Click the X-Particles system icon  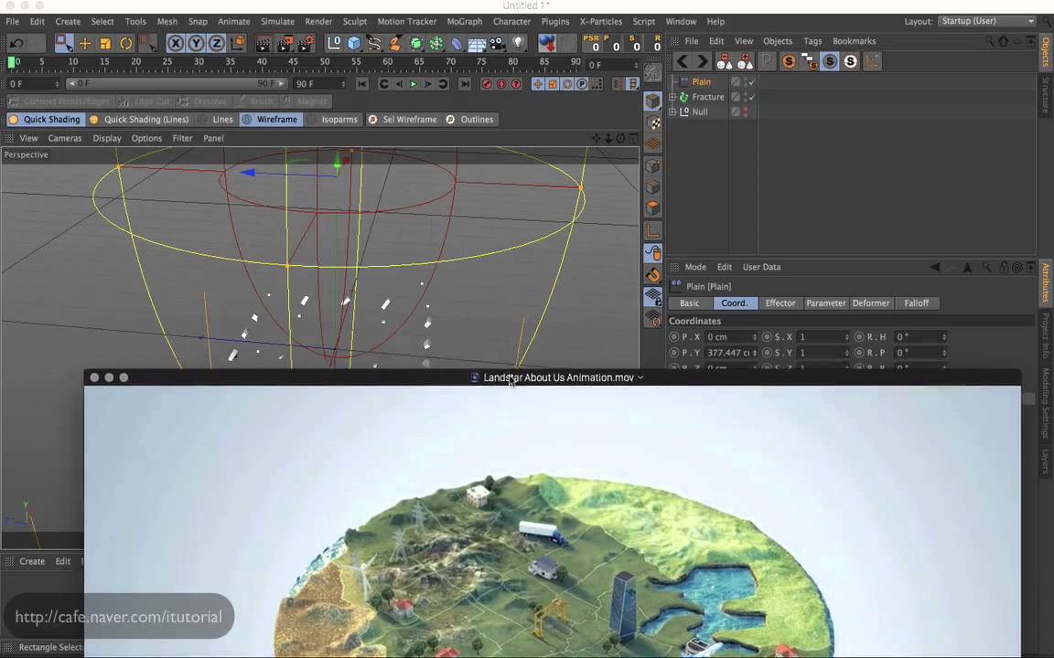click(546, 44)
